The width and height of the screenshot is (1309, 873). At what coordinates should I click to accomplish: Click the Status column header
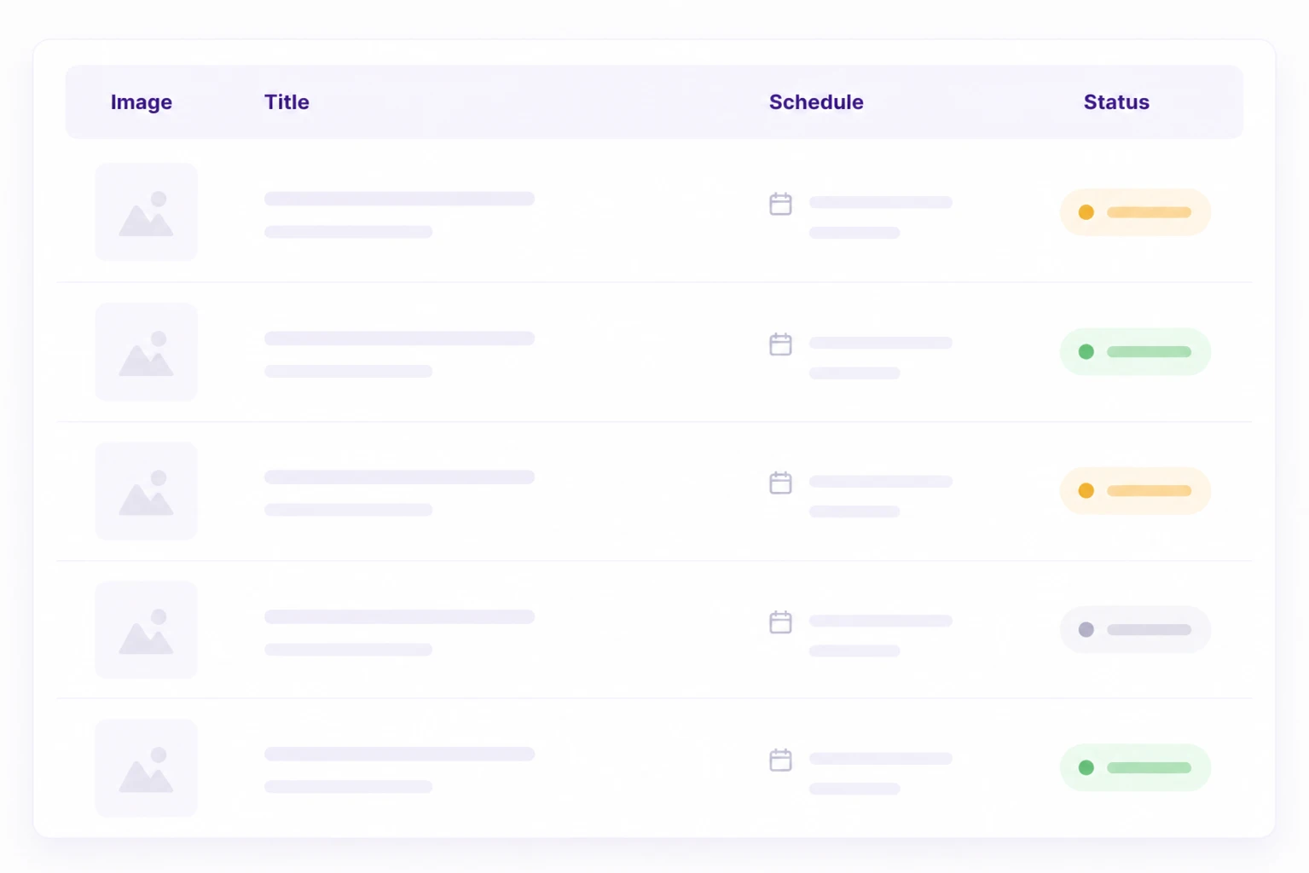click(1116, 102)
